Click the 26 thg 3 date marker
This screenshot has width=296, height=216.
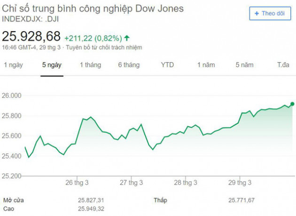point(77,183)
